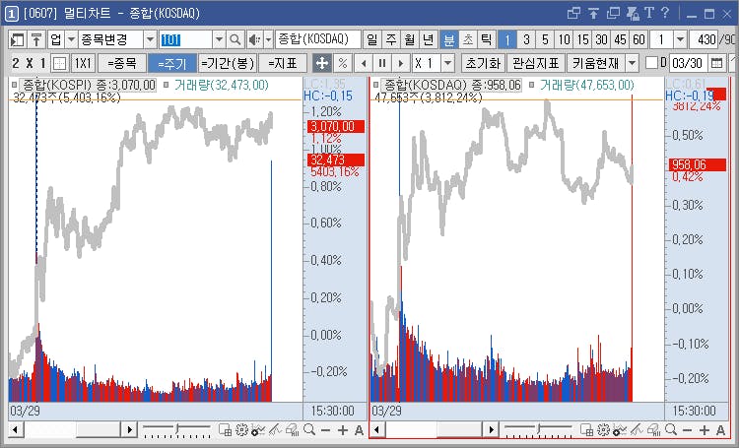Select the =지표 tab button
Image resolution: width=739 pixels, height=448 pixels.
click(x=283, y=63)
